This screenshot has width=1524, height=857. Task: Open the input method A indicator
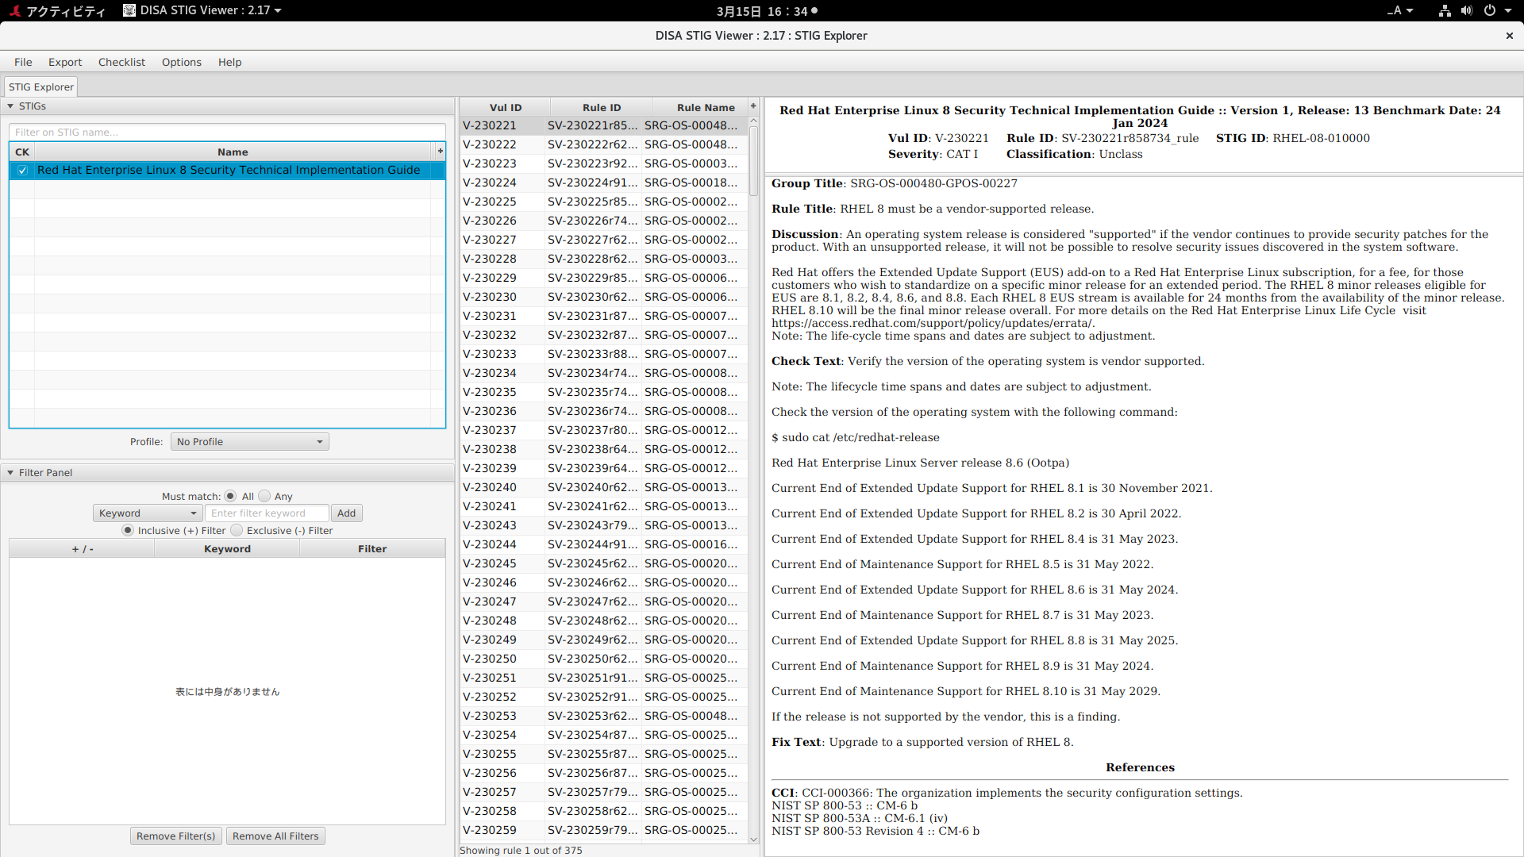click(1400, 11)
